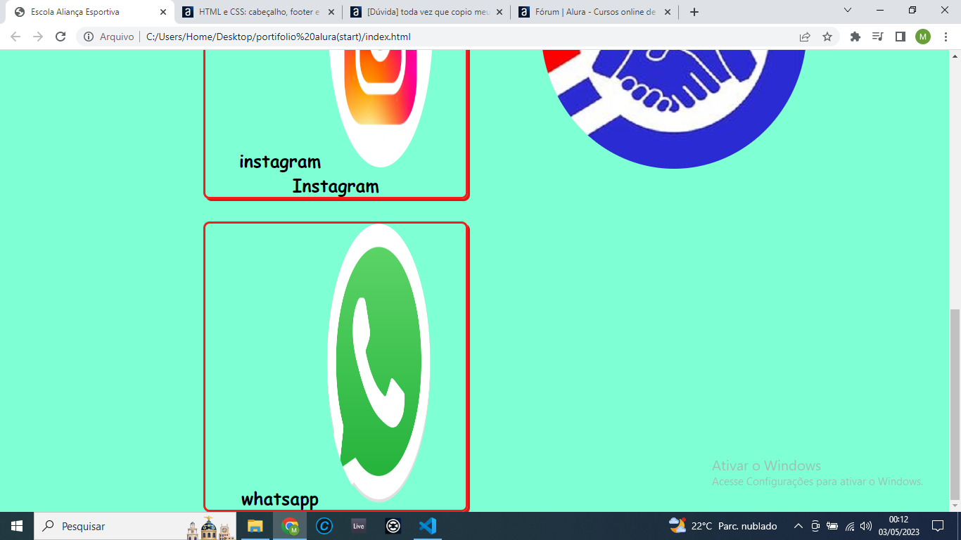Image resolution: width=961 pixels, height=540 pixels.
Task: Click the Meet Now camera tray icon
Action: pos(815,526)
